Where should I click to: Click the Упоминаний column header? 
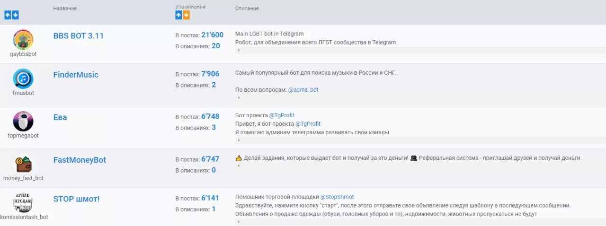[x=190, y=7]
